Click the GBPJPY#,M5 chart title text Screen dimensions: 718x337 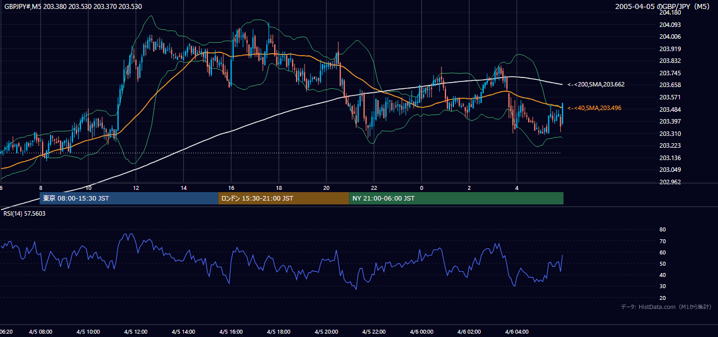(73, 7)
